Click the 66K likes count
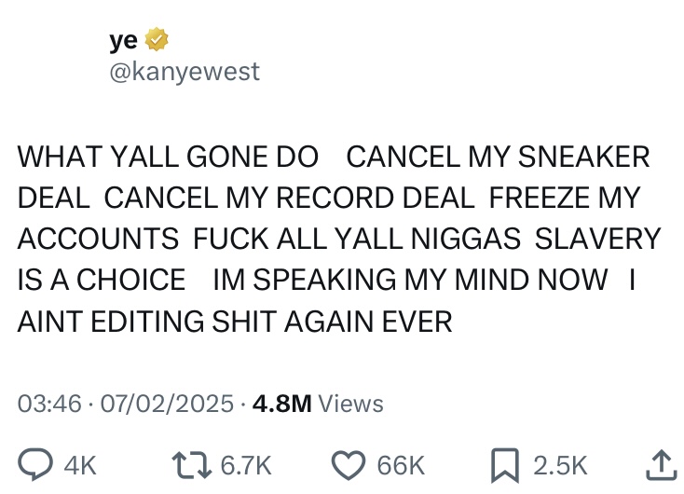This screenshot has height=494, width=684. (401, 466)
